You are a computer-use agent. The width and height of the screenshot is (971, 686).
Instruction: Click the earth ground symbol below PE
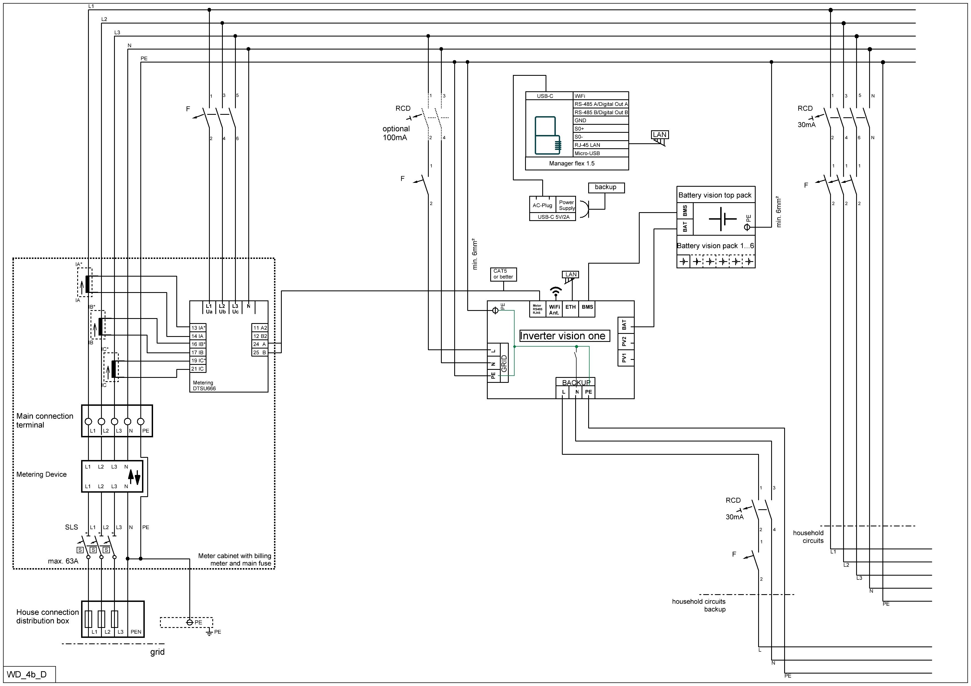click(209, 633)
